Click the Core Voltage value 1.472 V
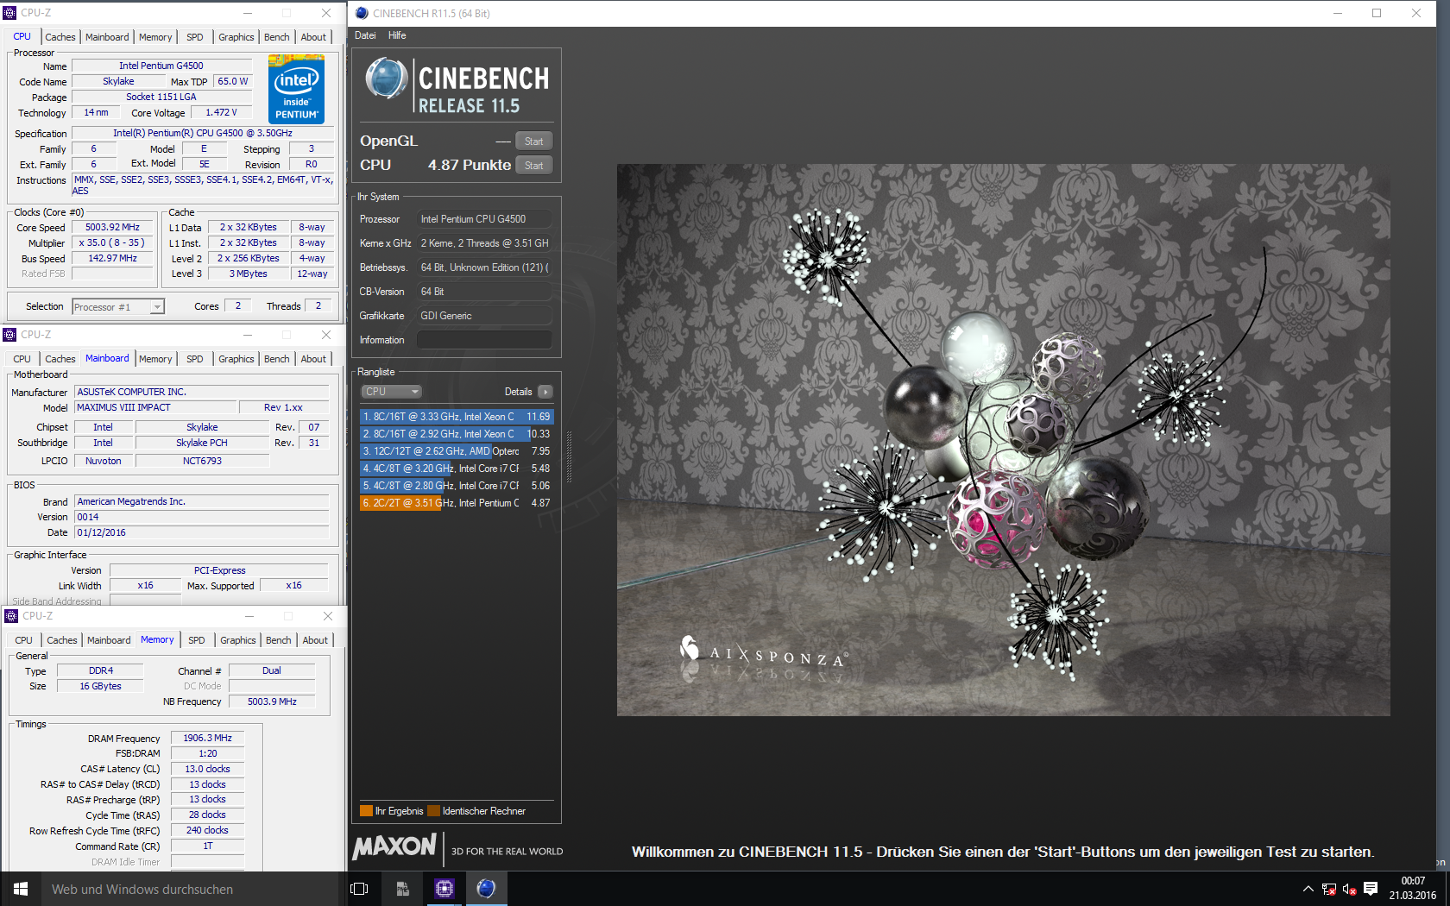Viewport: 1450px width, 906px height. (221, 113)
